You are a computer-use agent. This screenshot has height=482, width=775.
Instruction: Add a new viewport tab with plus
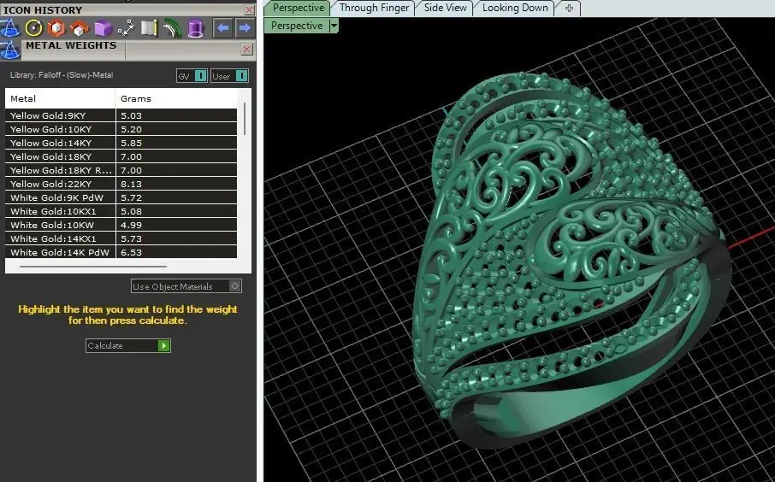click(569, 8)
